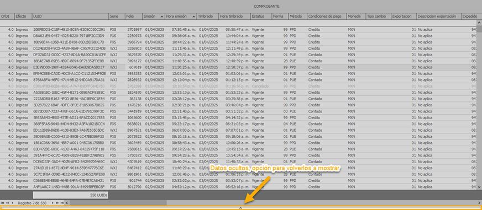Click vertical scrollbar down arrow
The width and height of the screenshot is (482, 210).
[479, 187]
